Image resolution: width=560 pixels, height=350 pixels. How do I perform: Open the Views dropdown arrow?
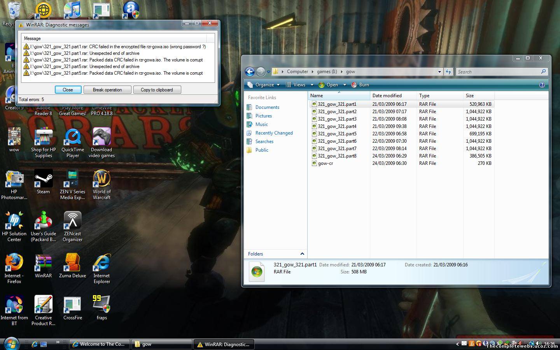tap(311, 85)
